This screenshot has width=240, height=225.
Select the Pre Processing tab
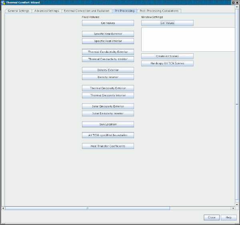coord(125,11)
